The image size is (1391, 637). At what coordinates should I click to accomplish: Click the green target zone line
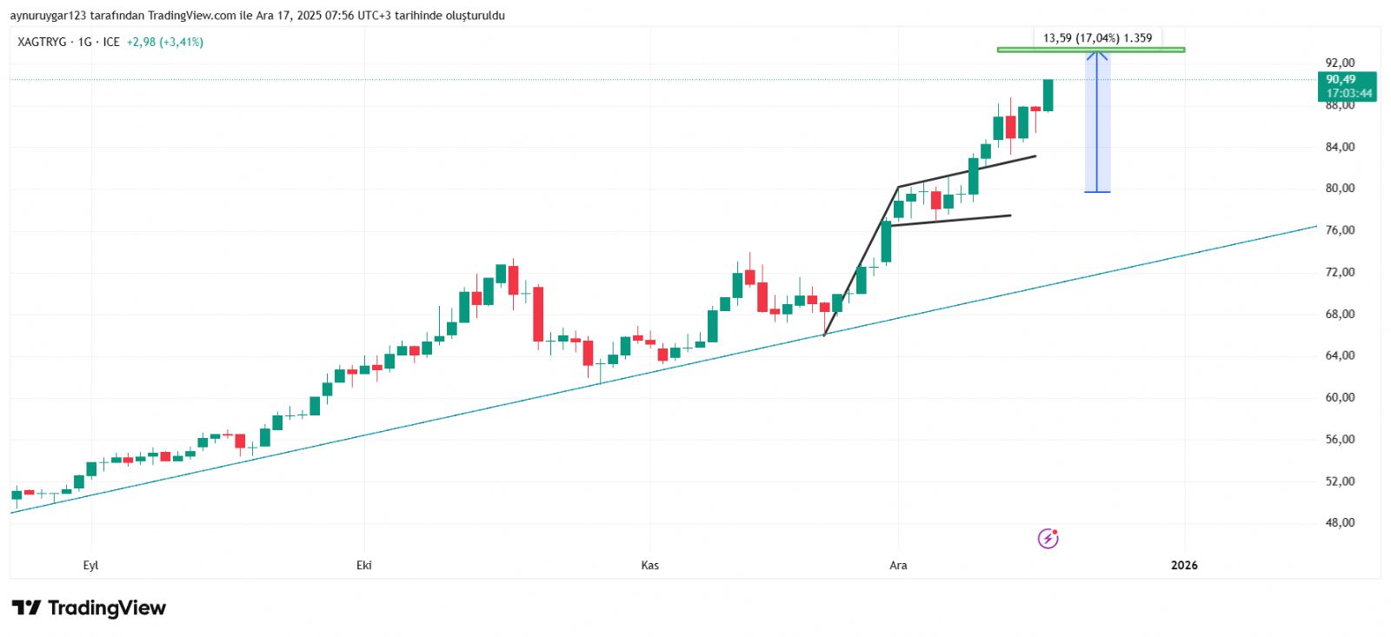point(1090,50)
